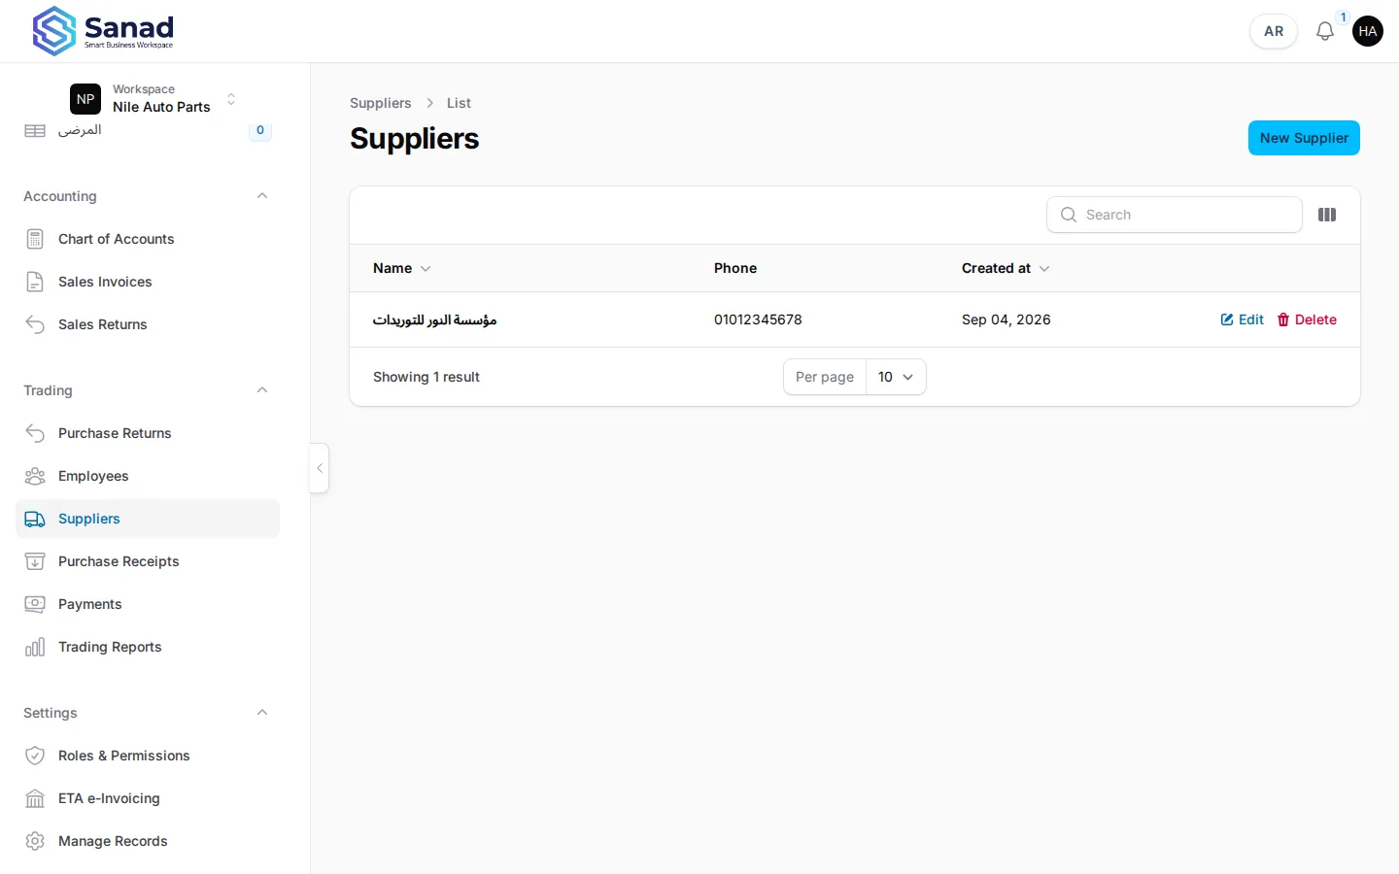
Task: Click the search magnifier icon
Action: click(x=1069, y=215)
